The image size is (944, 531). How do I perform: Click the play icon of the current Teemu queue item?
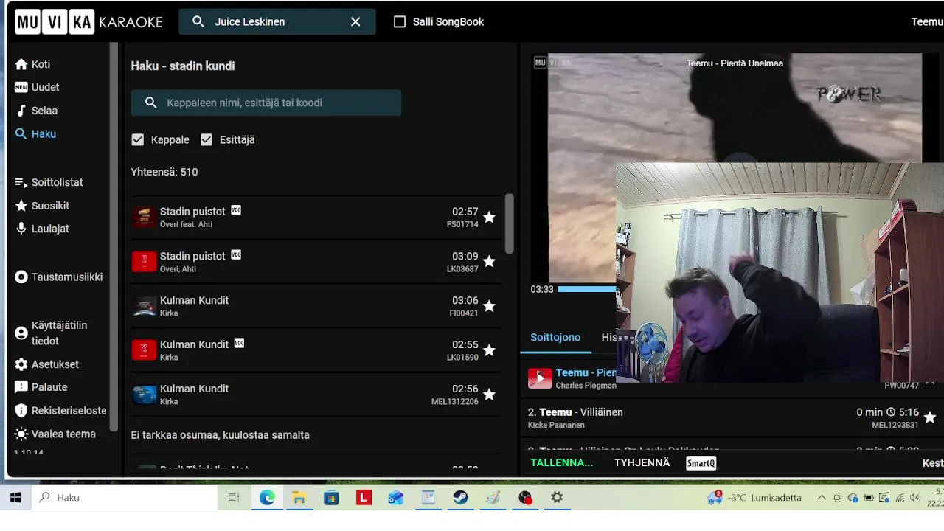[540, 378]
